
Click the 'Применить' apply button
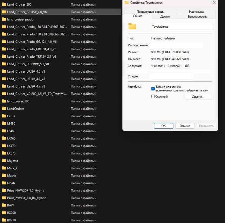coord(206,126)
